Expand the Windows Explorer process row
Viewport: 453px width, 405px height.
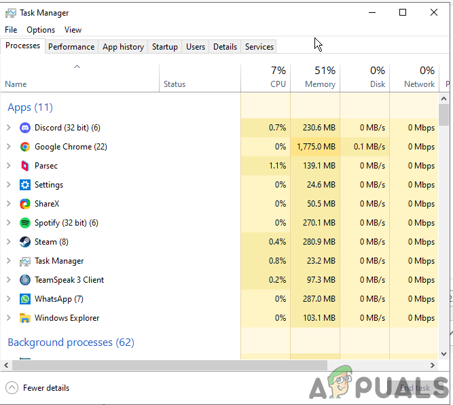click(9, 318)
